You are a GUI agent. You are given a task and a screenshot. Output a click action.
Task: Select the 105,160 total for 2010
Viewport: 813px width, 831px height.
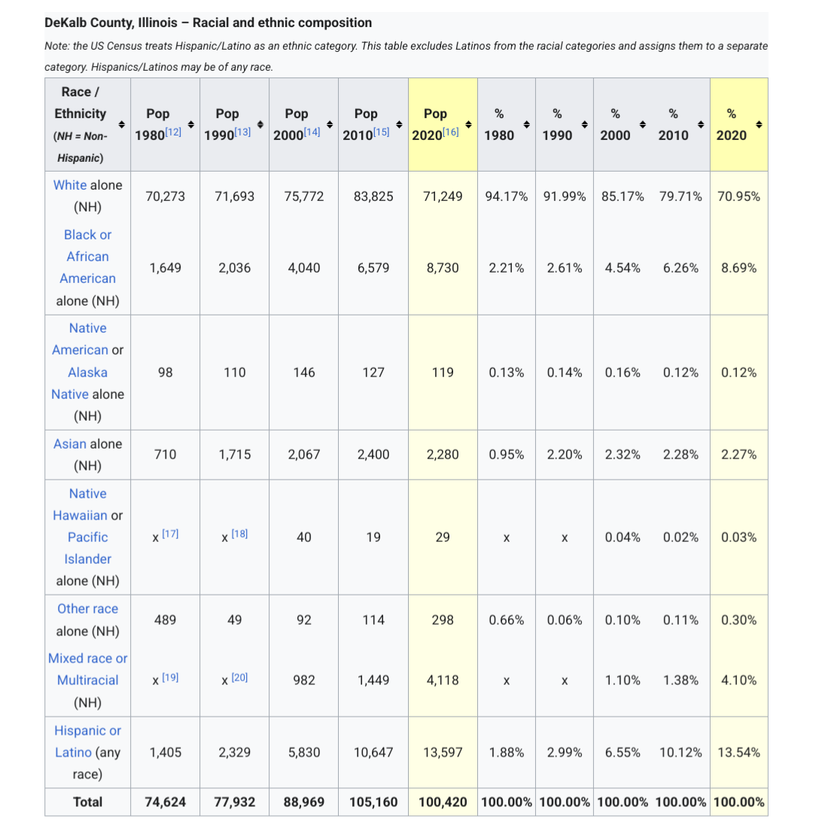373,802
